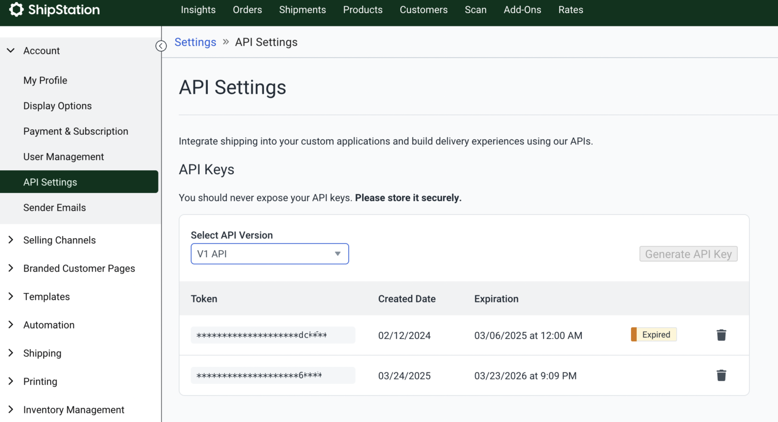Go to the Customers section
Screen dimensions: 778x422
(x=423, y=10)
